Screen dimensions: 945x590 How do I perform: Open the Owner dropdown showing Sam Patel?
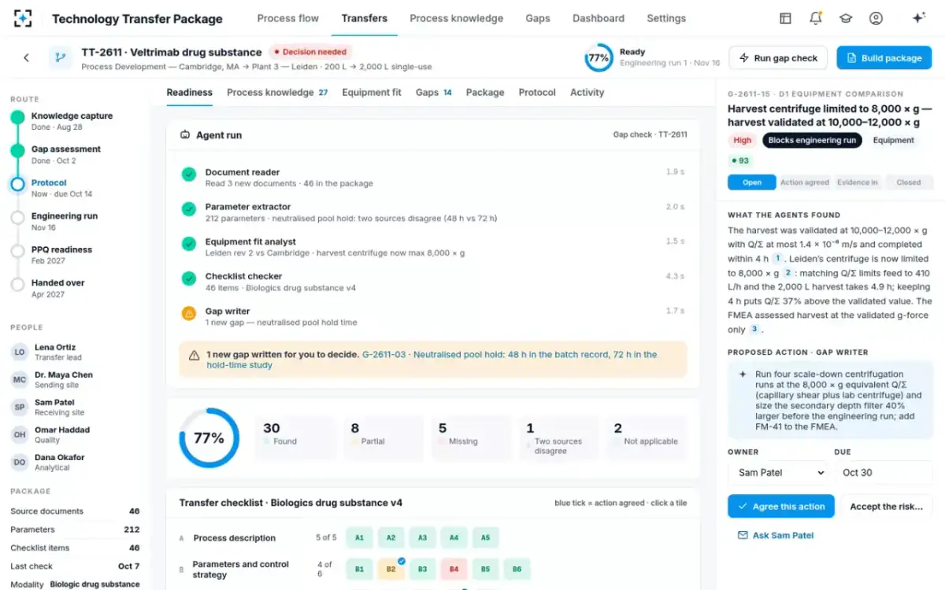778,473
